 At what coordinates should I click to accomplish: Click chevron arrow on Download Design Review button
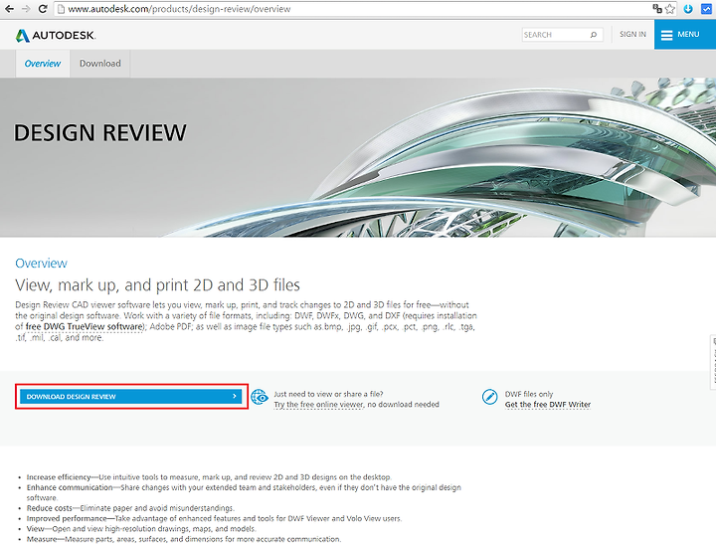tap(235, 396)
